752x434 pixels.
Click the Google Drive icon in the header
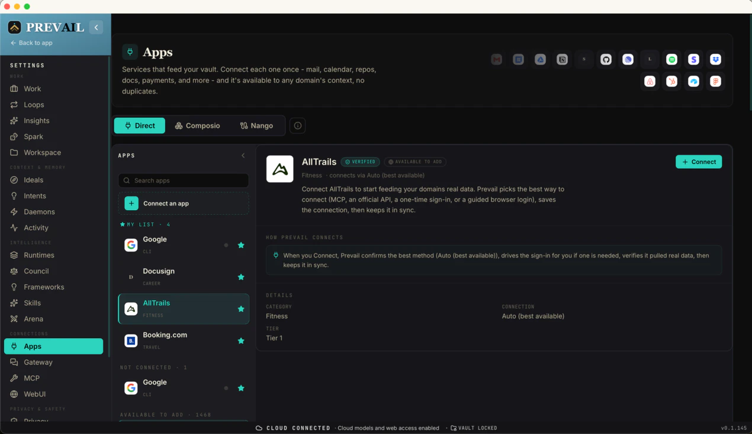pyautogui.click(x=540, y=59)
